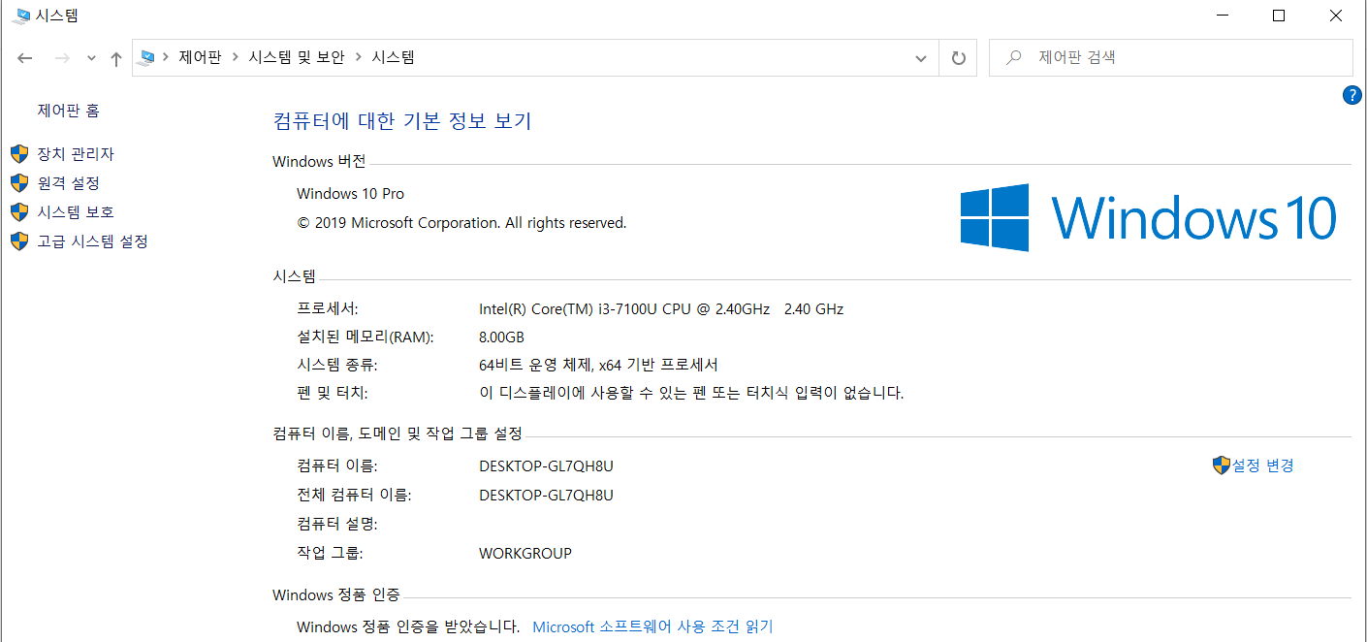Open the address bar history dropdown

point(921,58)
